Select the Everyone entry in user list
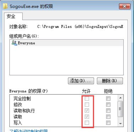Viewport: 134px width, 132px height. coord(67,43)
